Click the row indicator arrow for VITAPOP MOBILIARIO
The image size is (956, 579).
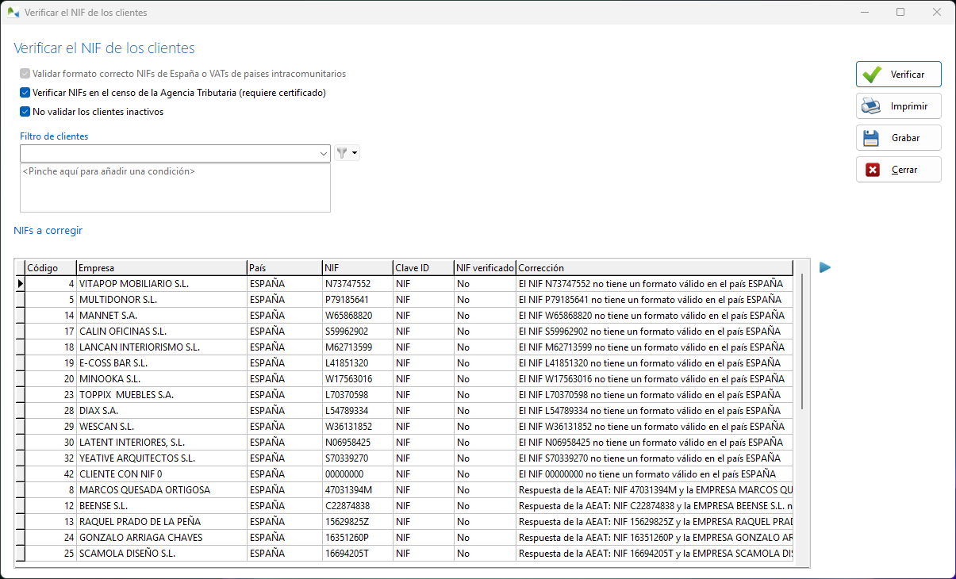click(x=21, y=283)
